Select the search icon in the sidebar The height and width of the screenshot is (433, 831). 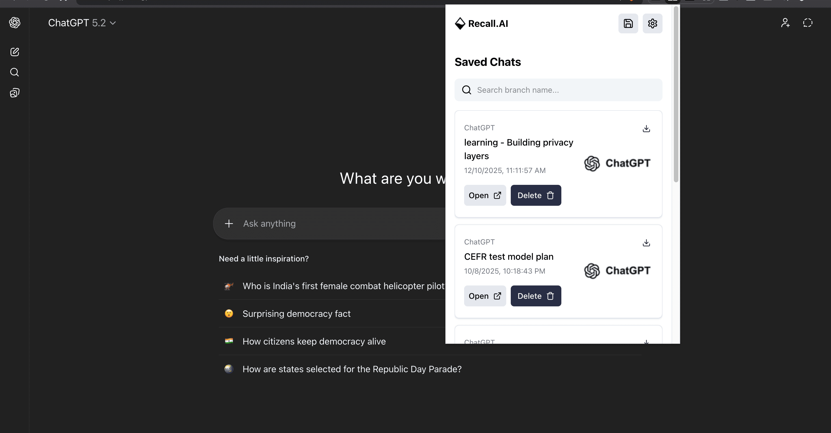point(14,72)
